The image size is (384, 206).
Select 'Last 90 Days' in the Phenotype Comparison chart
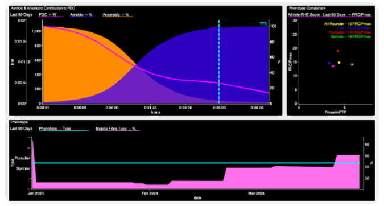(x=334, y=15)
